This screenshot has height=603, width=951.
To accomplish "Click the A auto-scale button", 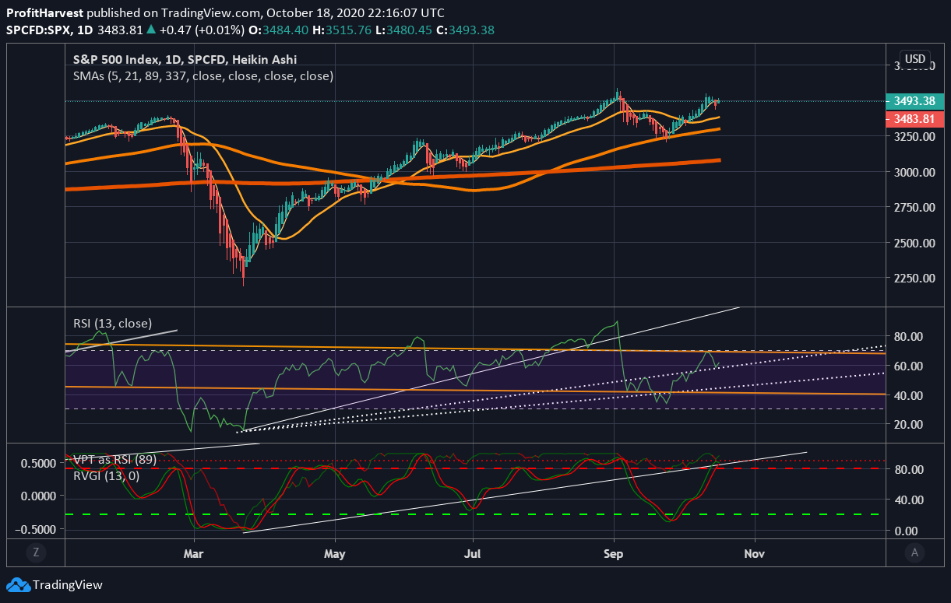I will pyautogui.click(x=915, y=553).
